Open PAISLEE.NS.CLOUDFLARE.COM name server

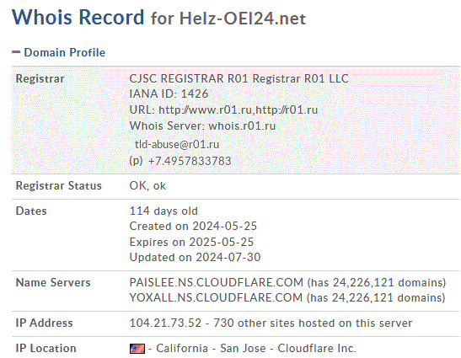[217, 282]
